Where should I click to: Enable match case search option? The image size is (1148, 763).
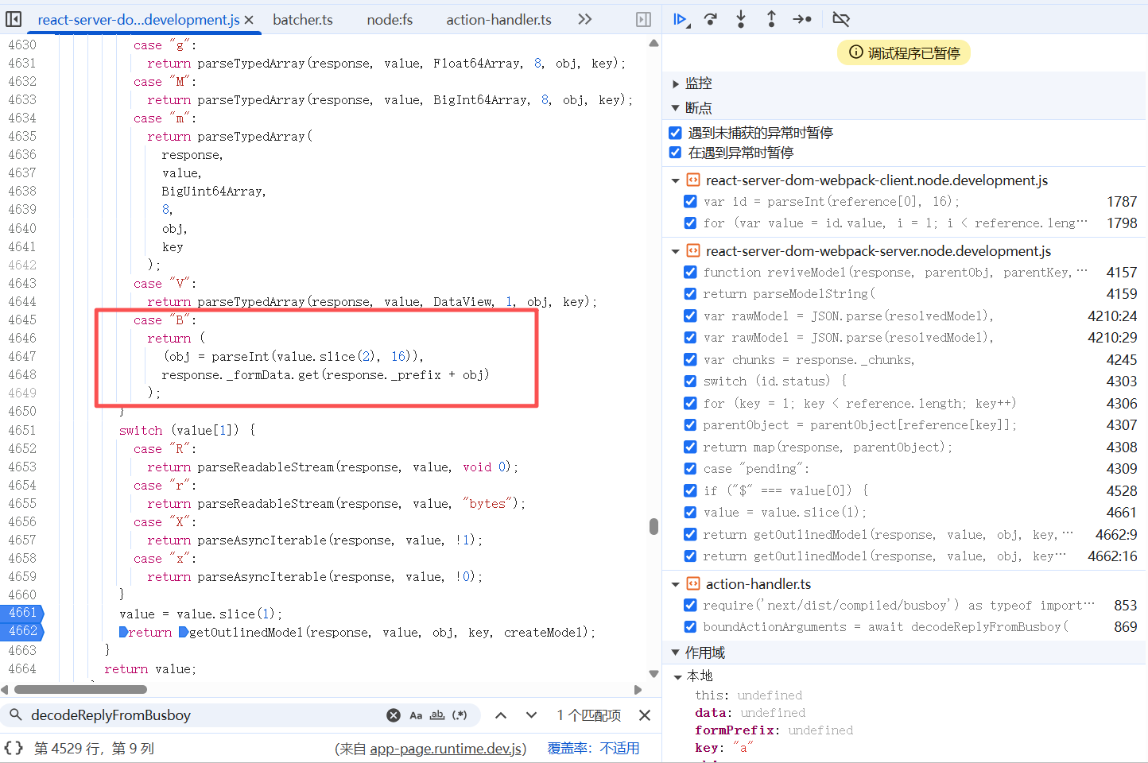[x=416, y=715]
